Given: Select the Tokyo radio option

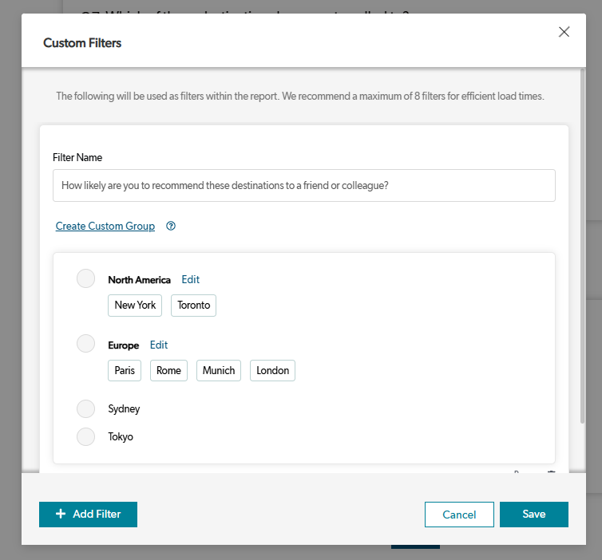Looking at the screenshot, I should (x=85, y=436).
